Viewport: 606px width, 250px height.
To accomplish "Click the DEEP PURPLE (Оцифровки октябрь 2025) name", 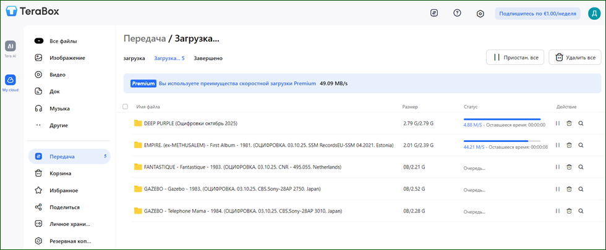I will click(190, 123).
